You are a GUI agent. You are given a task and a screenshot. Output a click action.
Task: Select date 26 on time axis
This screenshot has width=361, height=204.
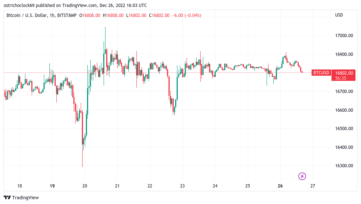280,186
